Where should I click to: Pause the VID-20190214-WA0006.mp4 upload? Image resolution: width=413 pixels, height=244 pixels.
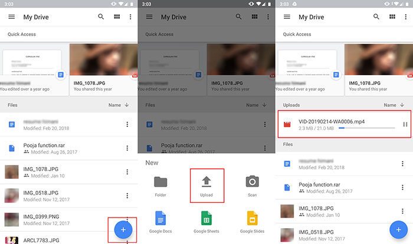coord(405,125)
